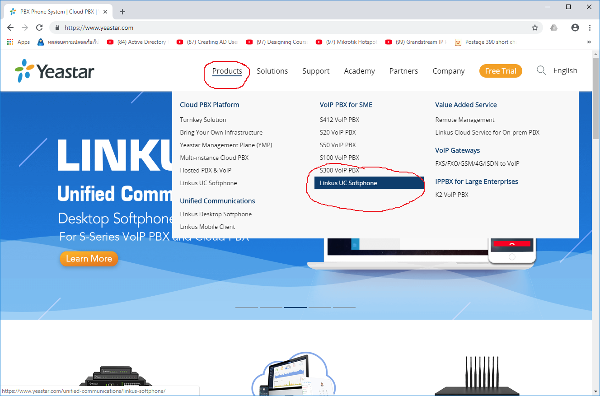The width and height of the screenshot is (600, 396).
Task: Select the highlighted carousel slide indicator
Action: click(x=295, y=307)
